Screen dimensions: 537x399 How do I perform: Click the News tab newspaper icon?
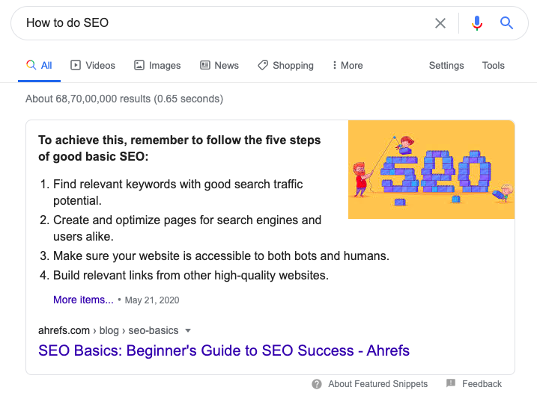[x=205, y=65]
